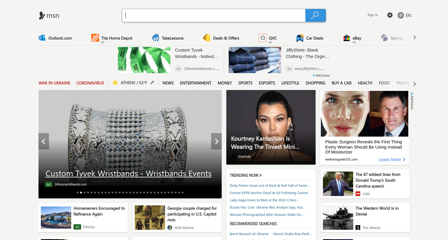This screenshot has height=240, width=448.
Task: Select the first carousel dot indicator
Action: 78,193
